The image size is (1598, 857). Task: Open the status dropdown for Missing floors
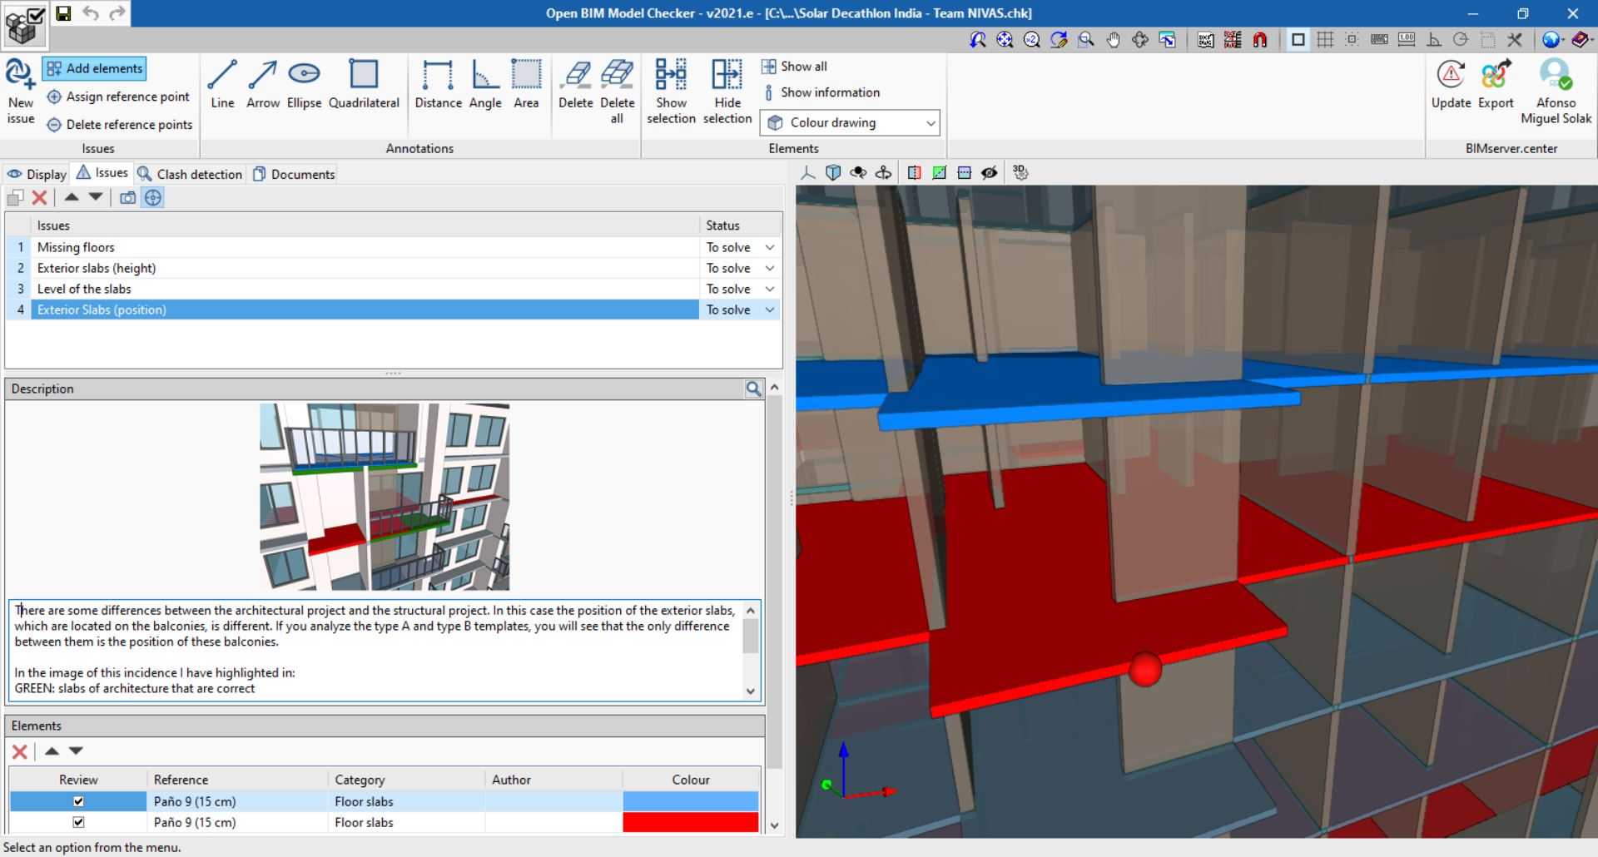(x=769, y=247)
